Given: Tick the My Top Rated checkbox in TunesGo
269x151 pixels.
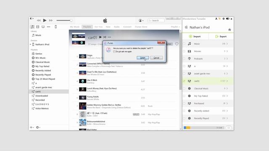Looking at the screenshot, I should pyautogui.click(x=184, y=96).
